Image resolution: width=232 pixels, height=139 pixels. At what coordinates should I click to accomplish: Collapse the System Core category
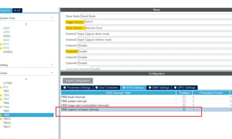pyautogui.click(x=52, y=18)
